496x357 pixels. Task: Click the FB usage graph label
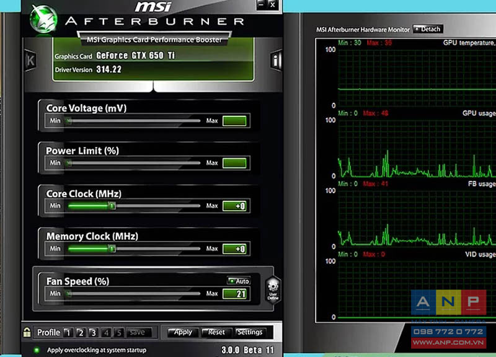(x=482, y=183)
